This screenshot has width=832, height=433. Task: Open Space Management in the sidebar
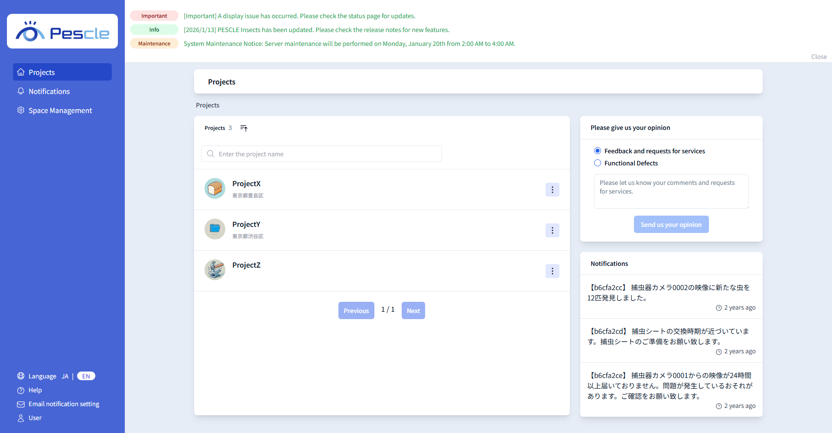click(x=60, y=110)
